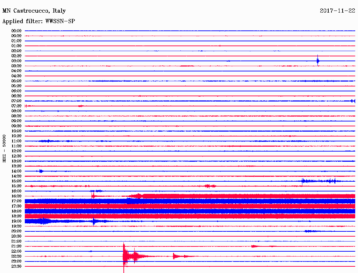The height and width of the screenshot is (273, 358).
Task: Click the 16:30 time label
Action: 16,196
